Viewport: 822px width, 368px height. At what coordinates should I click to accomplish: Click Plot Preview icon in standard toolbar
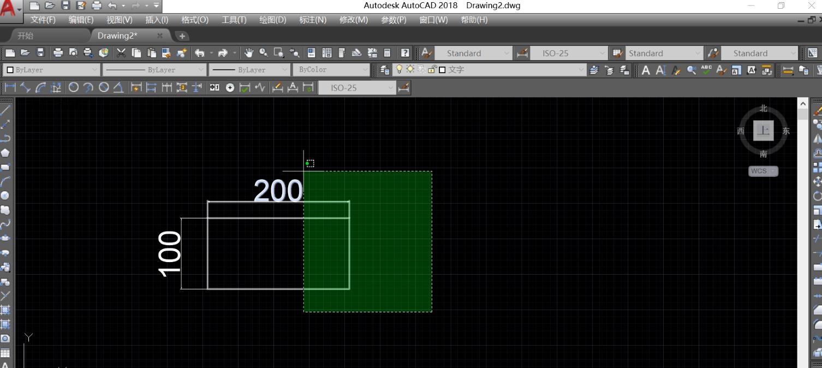73,53
